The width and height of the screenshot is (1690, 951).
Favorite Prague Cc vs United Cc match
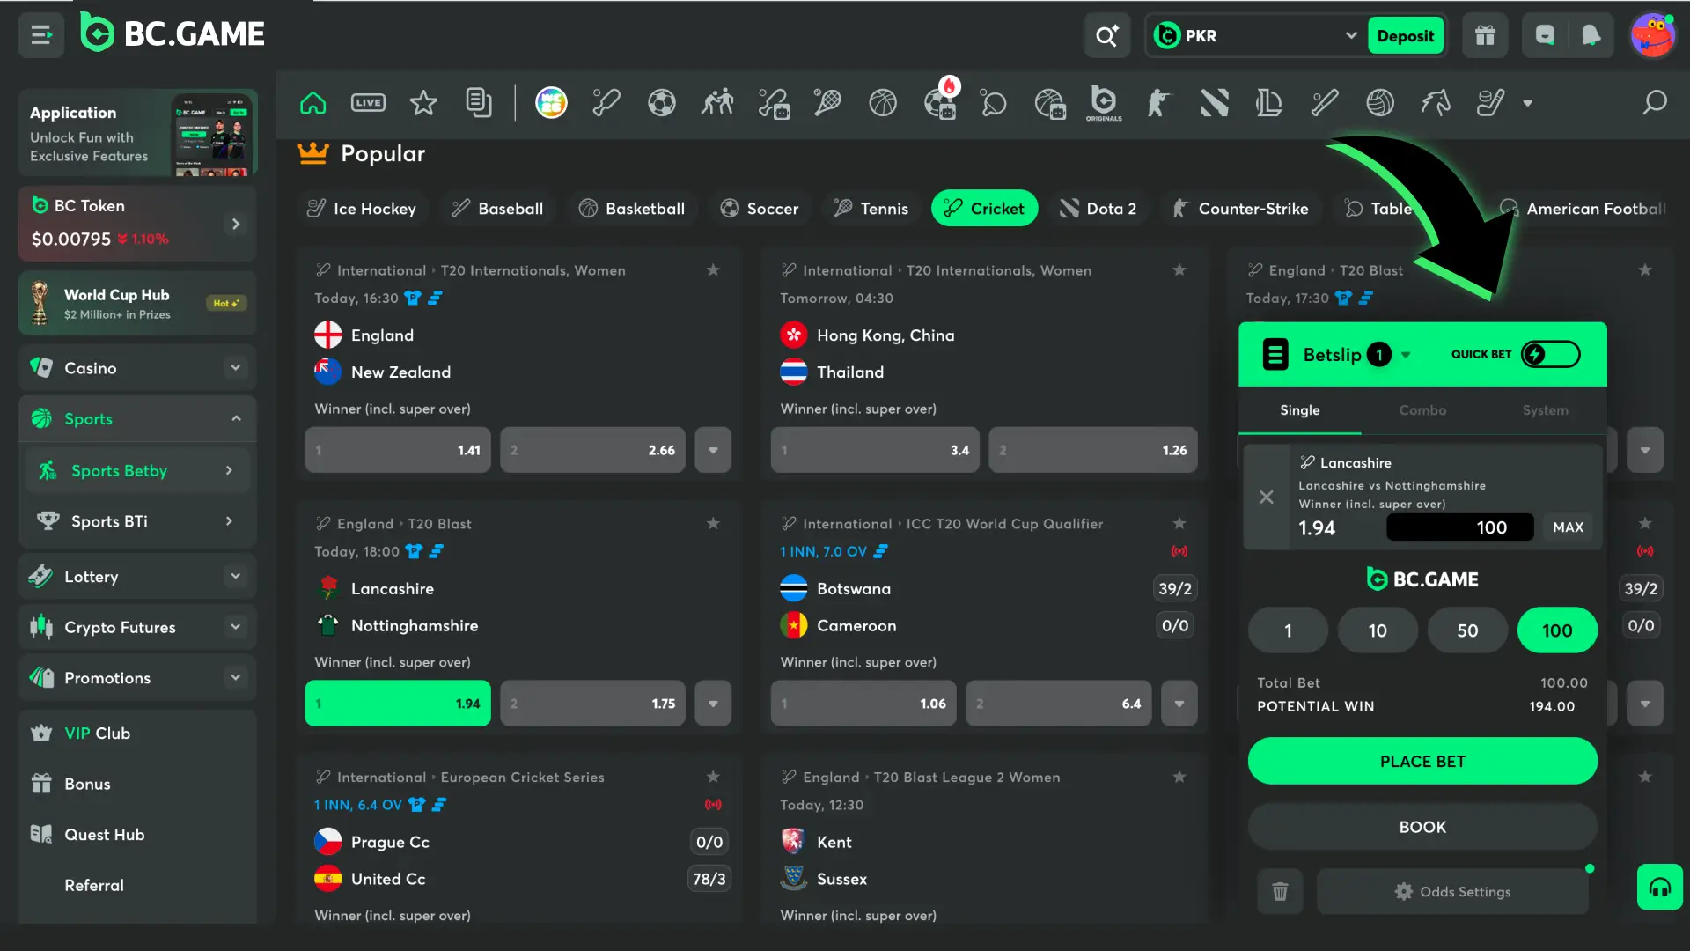click(713, 778)
